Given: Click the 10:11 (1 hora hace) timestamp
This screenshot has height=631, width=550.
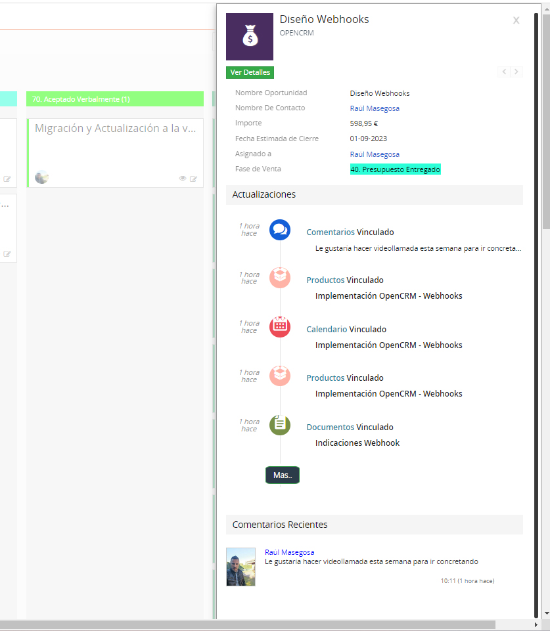Looking at the screenshot, I should pos(467,581).
